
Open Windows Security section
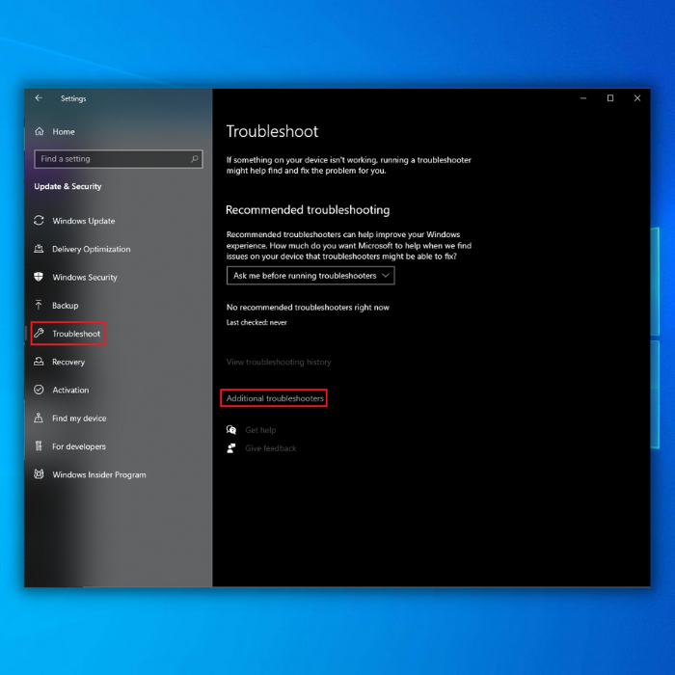[85, 278]
